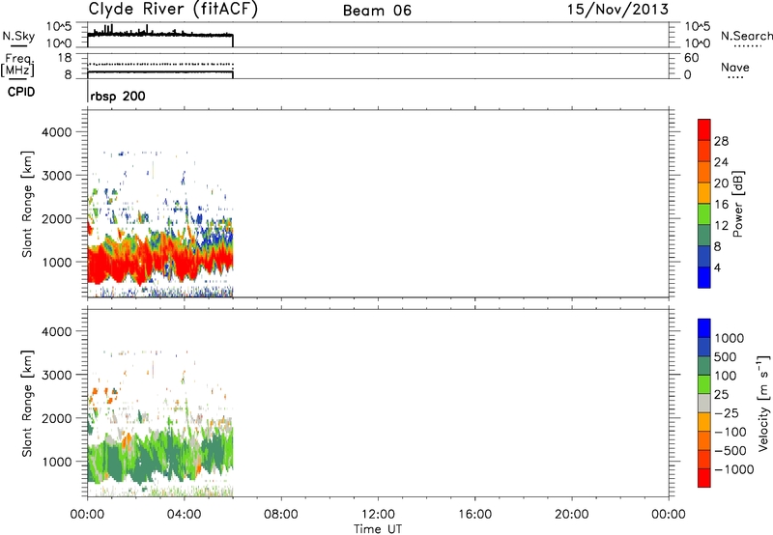Click the "-1000" tick on the Velocity color bar
Screen dimensions: 773x535
tap(734, 469)
